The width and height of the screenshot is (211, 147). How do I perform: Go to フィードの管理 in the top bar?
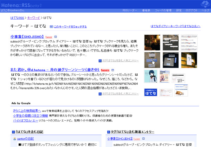click(163, 10)
